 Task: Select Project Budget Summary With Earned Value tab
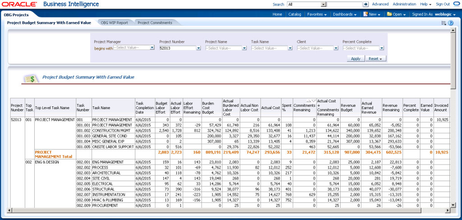(x=49, y=23)
